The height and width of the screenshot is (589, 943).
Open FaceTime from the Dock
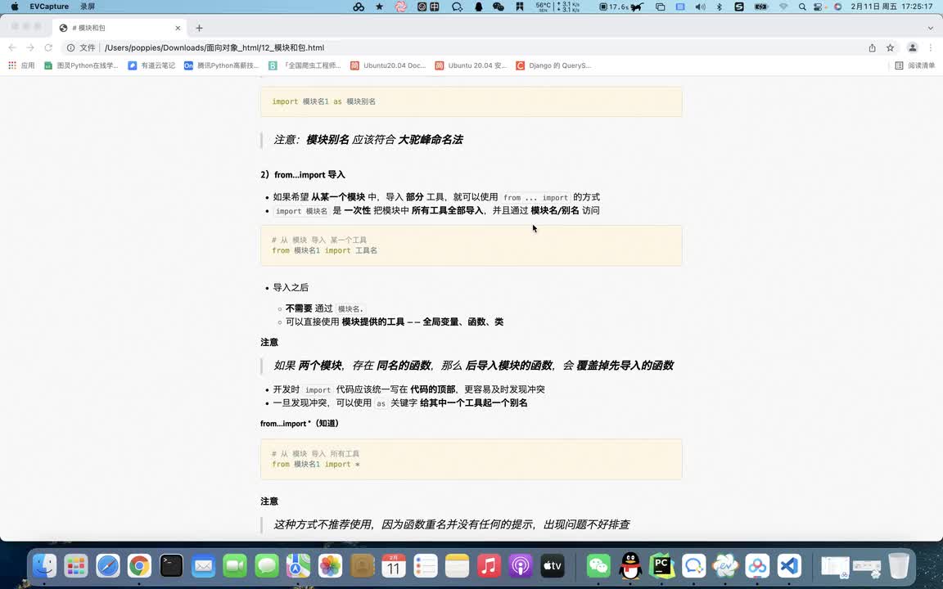click(x=235, y=565)
